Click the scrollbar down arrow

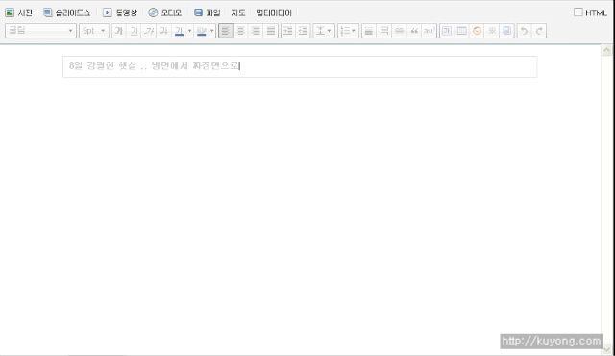606,349
